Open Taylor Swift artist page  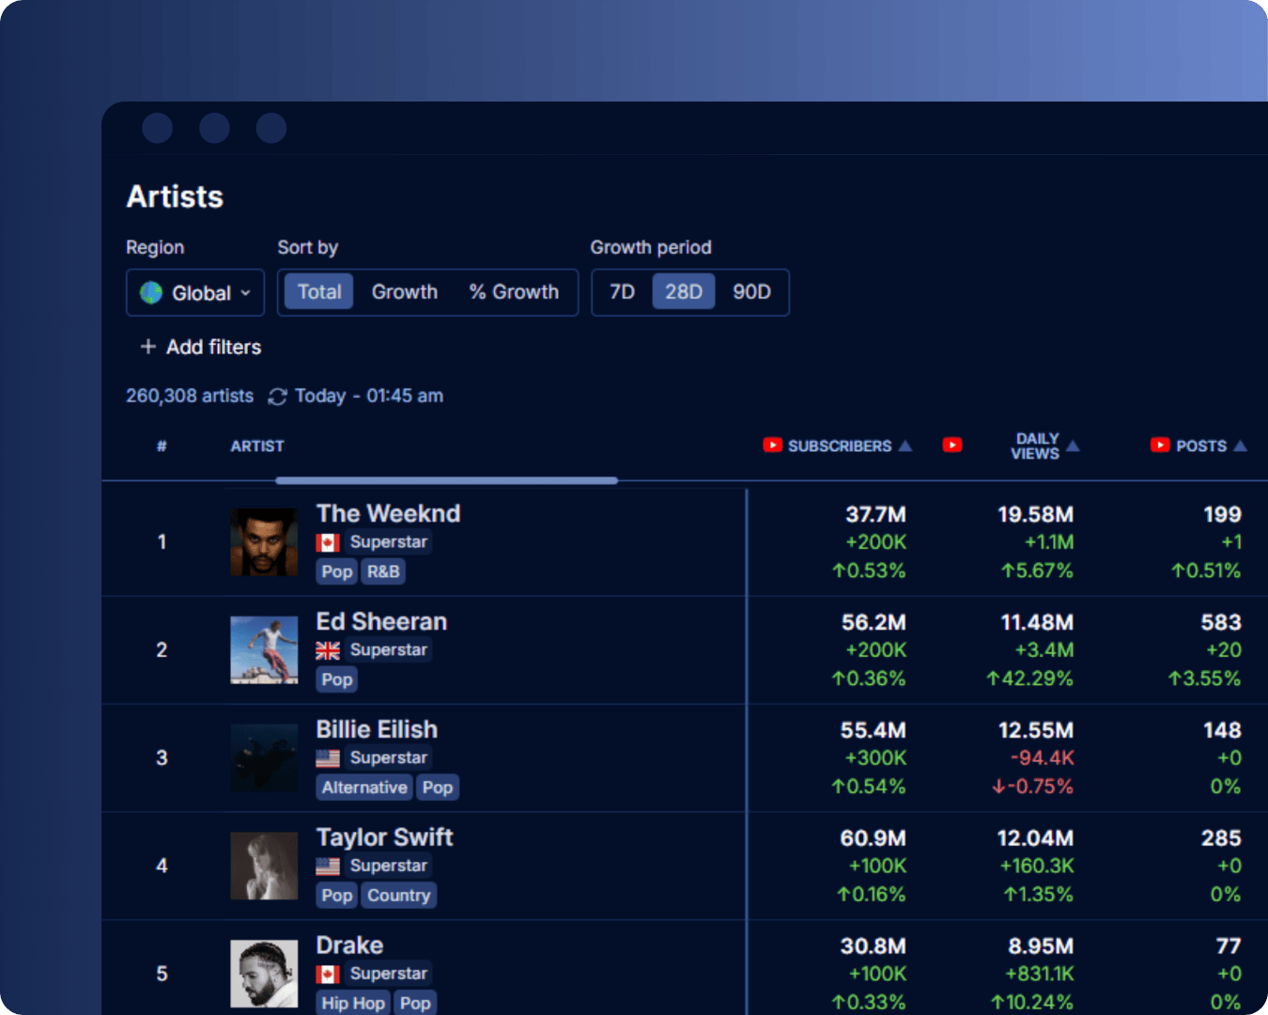pyautogui.click(x=384, y=837)
